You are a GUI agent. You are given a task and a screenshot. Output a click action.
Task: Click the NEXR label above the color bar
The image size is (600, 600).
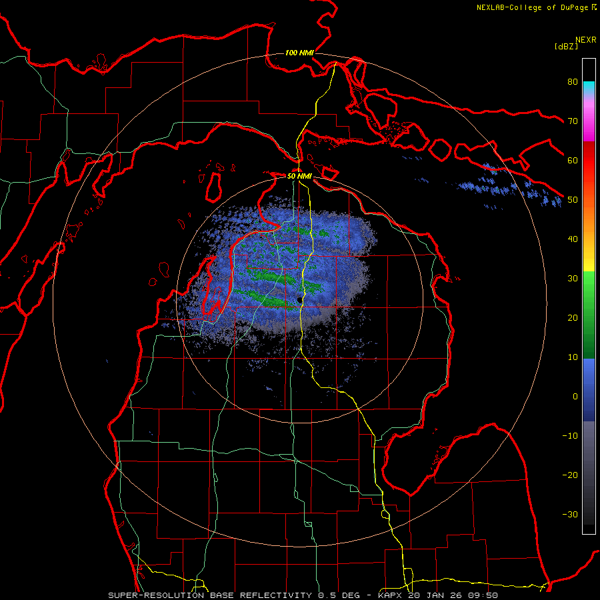[x=586, y=40]
